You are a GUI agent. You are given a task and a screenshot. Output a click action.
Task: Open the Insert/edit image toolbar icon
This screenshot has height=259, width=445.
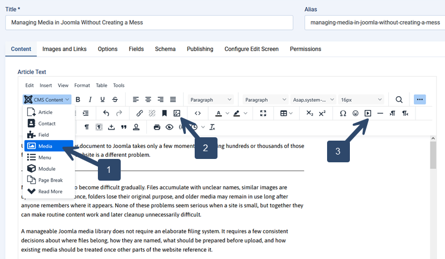point(177,113)
